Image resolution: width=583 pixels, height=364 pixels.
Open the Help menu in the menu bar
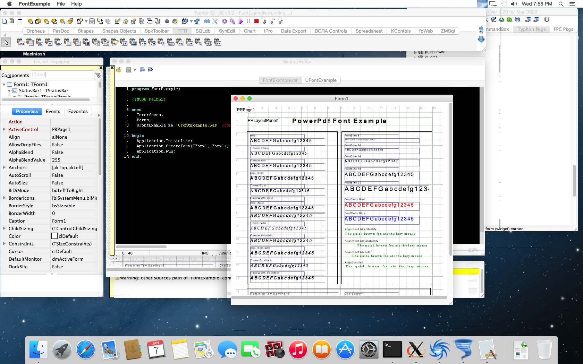[x=76, y=4]
